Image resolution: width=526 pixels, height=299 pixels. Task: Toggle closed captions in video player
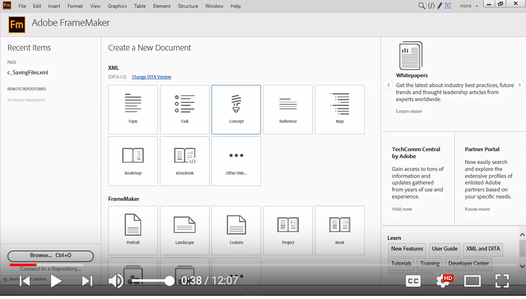(x=413, y=281)
